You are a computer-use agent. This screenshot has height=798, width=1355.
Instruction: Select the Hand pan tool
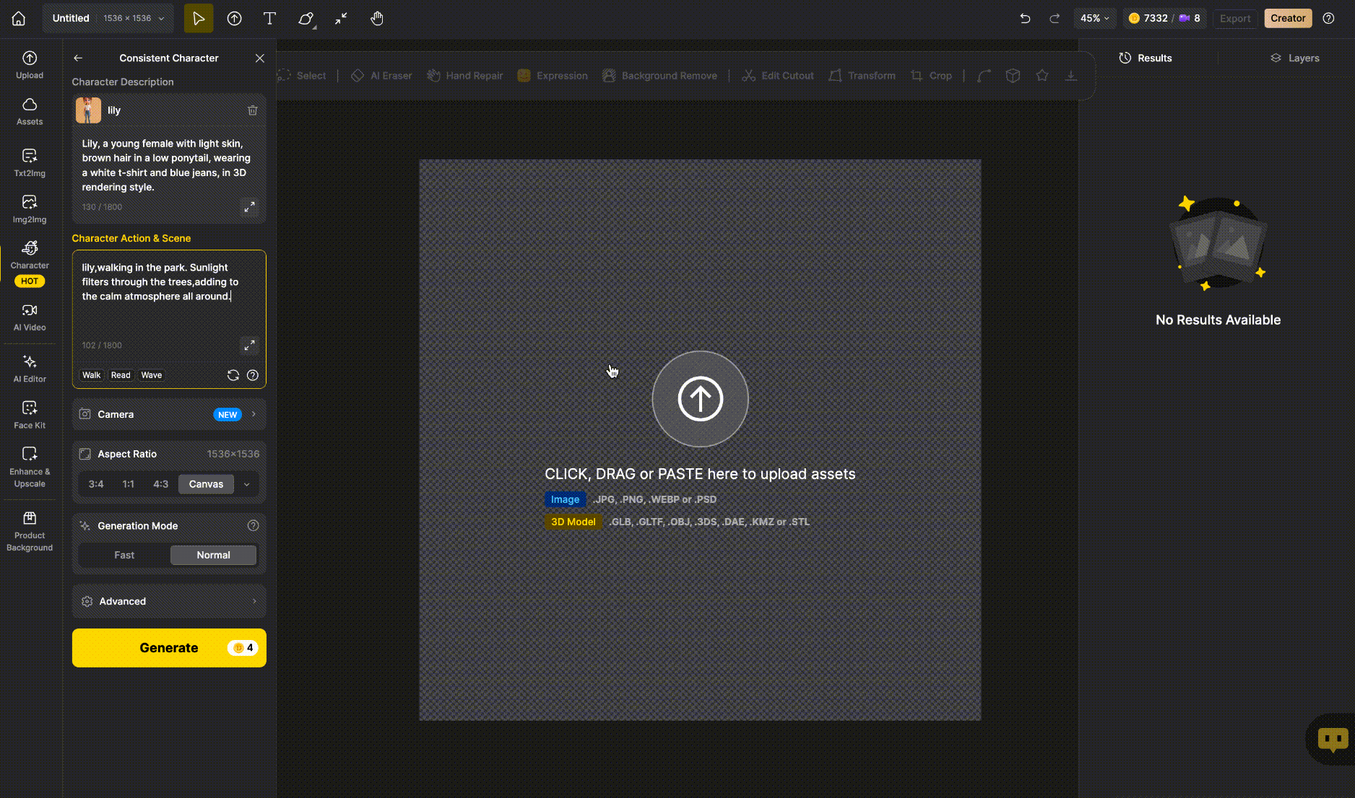pos(376,18)
